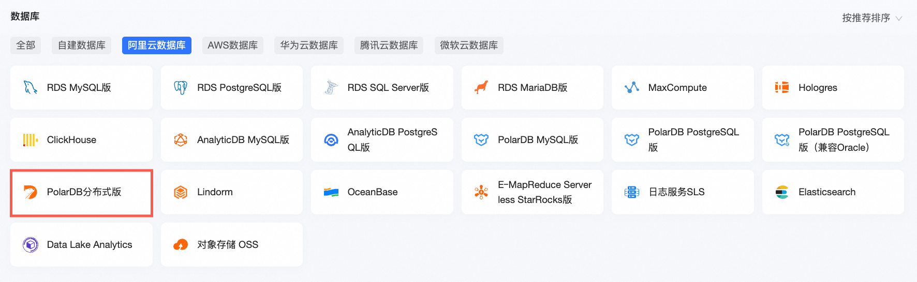Click the ClickHouse bars icon
The height and width of the screenshot is (282, 917).
[x=31, y=139]
